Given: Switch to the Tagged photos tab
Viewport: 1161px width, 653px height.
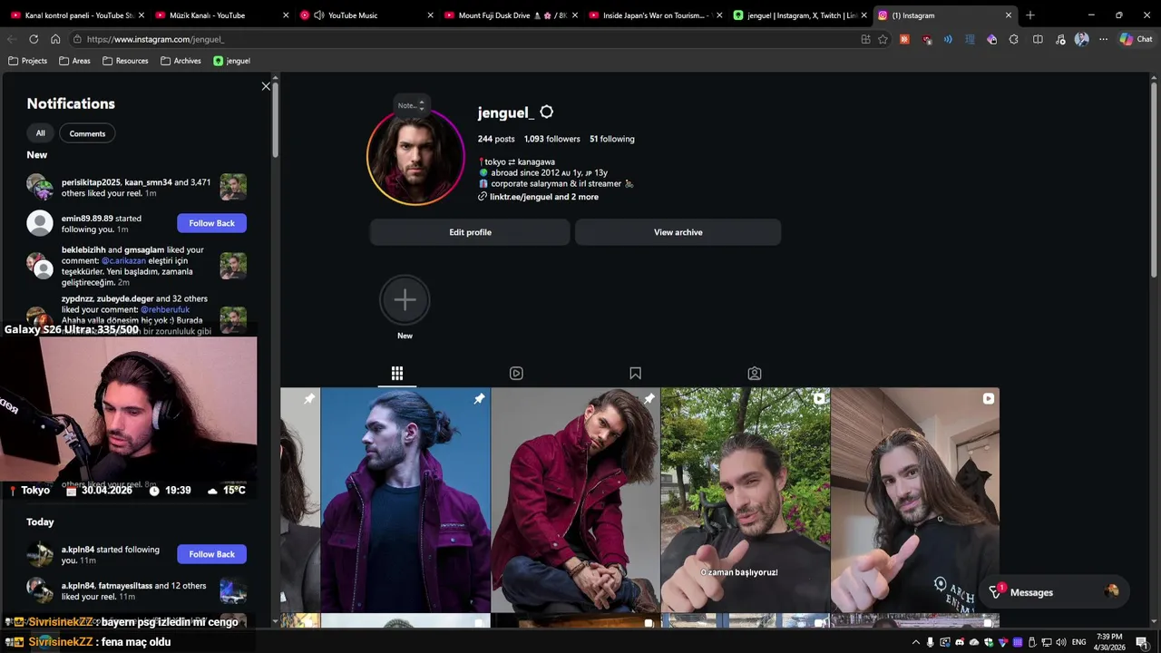Looking at the screenshot, I should (754, 373).
